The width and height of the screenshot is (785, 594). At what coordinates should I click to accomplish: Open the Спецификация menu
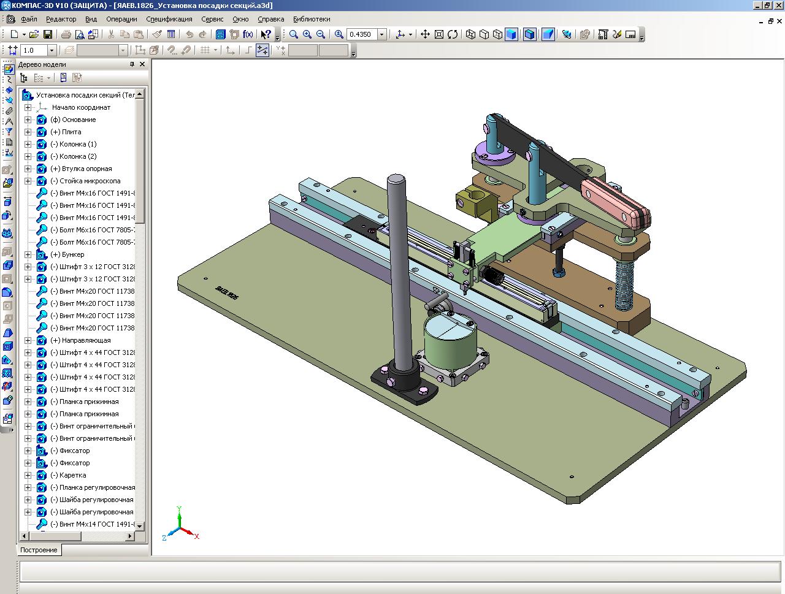(169, 19)
